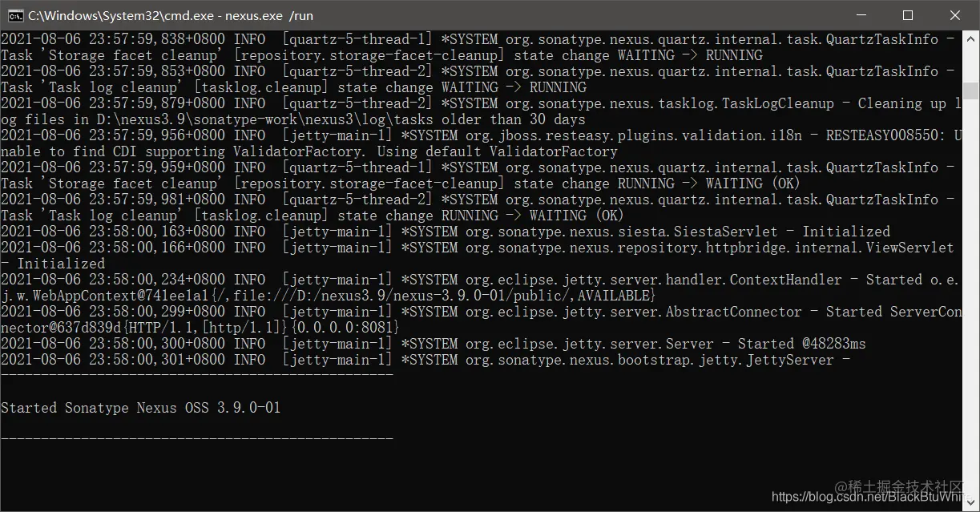Click the cmd.exe icon in title bar
This screenshot has width=980, height=512.
point(14,15)
